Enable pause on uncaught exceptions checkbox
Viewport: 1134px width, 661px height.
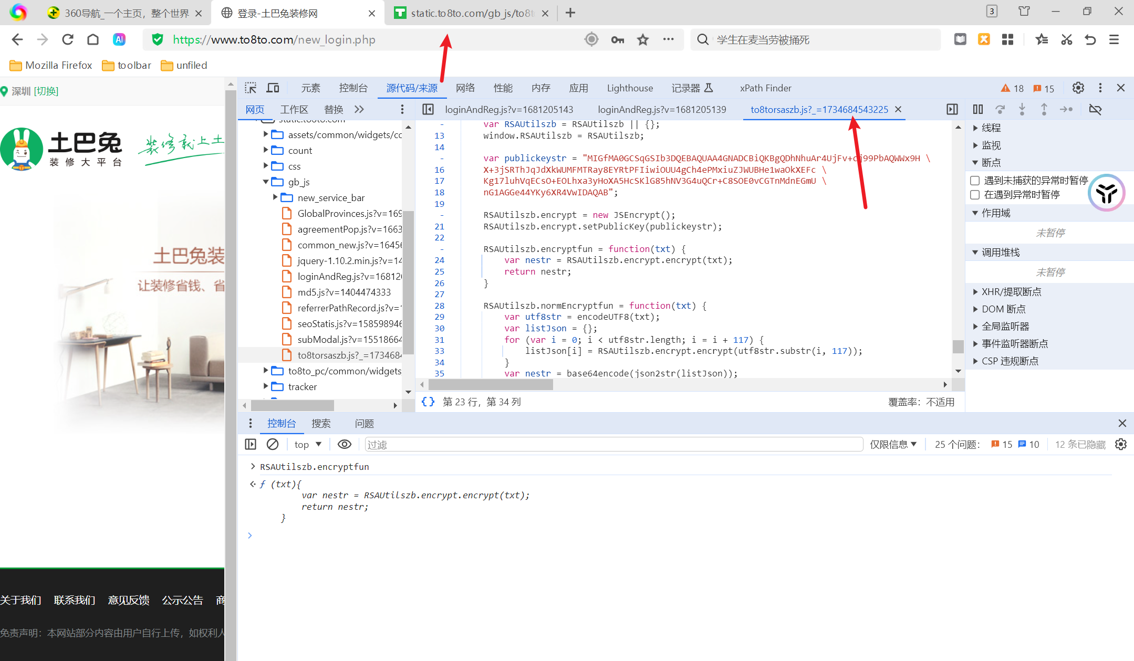975,180
